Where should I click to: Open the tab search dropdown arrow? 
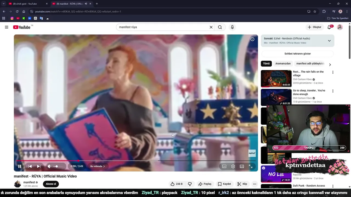4,4
